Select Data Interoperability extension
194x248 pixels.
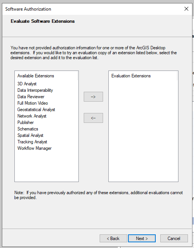[x=35, y=90]
